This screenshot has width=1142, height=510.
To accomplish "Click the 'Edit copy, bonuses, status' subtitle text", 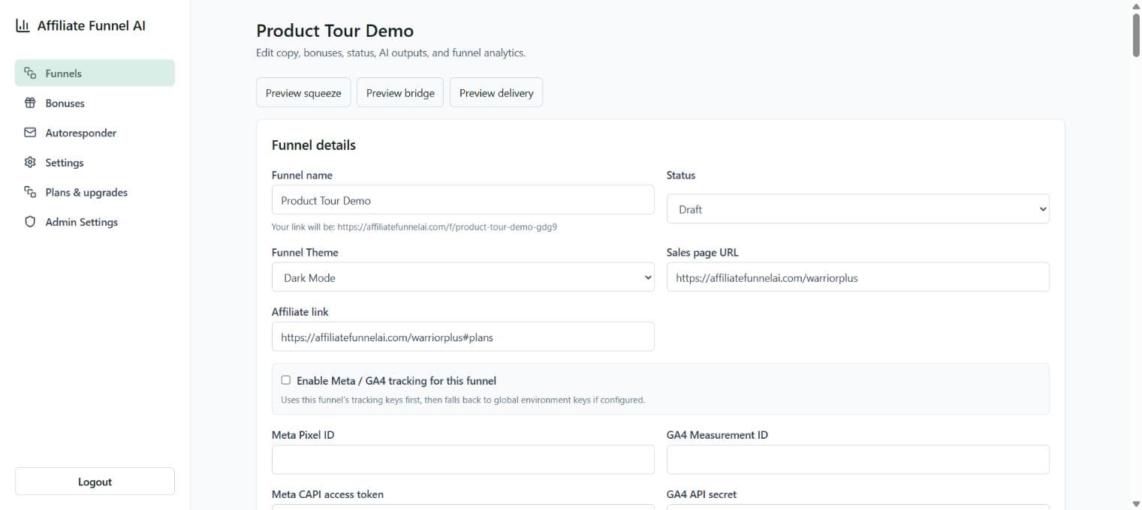I will (x=391, y=53).
